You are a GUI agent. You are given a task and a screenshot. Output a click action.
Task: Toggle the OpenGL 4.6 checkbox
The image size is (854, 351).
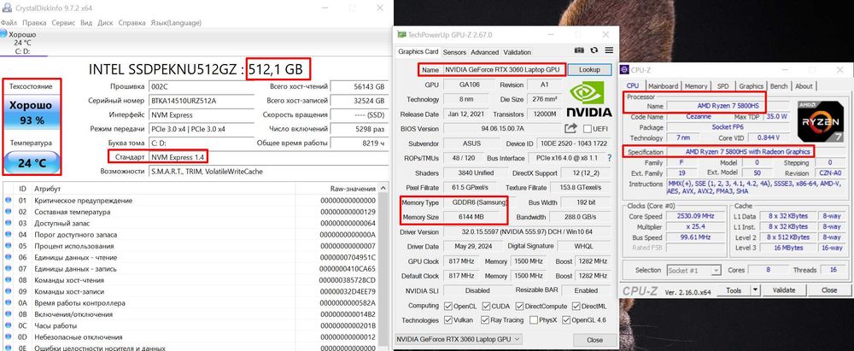[x=566, y=320]
